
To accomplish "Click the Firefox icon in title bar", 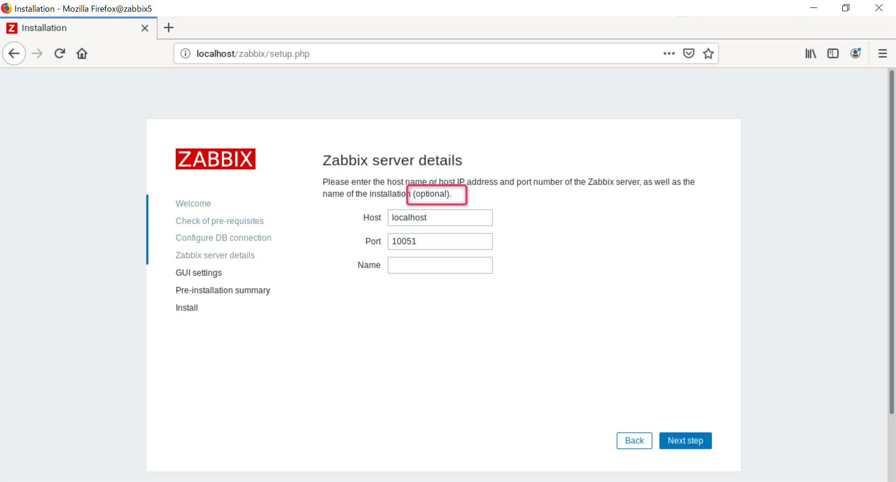I will (7, 8).
